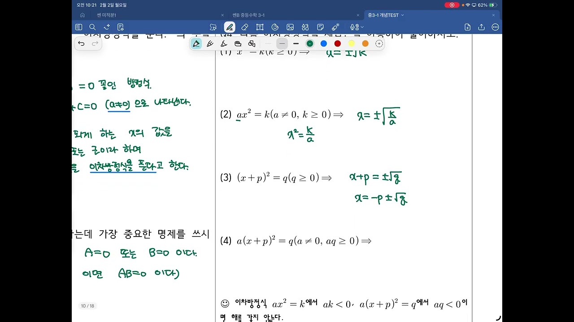This screenshot has height=322, width=574.
Task: Select the thickest stroke width
Action: point(296,43)
